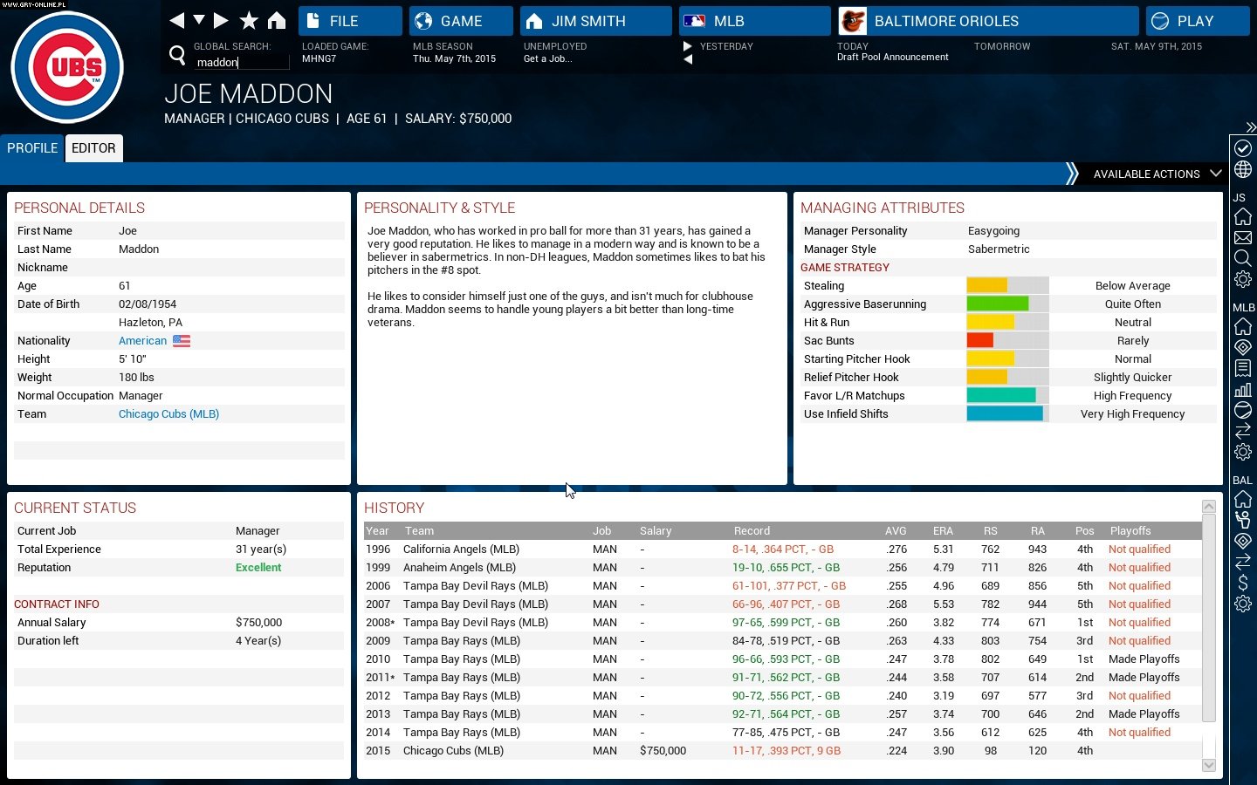1257x785 pixels.
Task: Click the baseball icon in the MLB sidebar
Action: tap(1243, 410)
